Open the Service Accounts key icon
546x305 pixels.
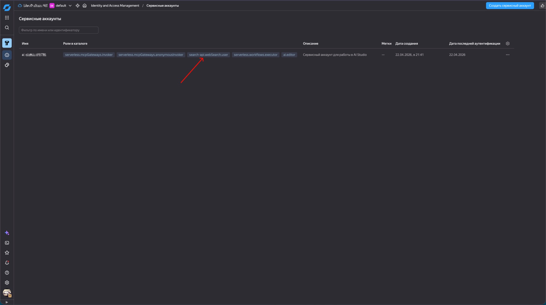[x=7, y=43]
